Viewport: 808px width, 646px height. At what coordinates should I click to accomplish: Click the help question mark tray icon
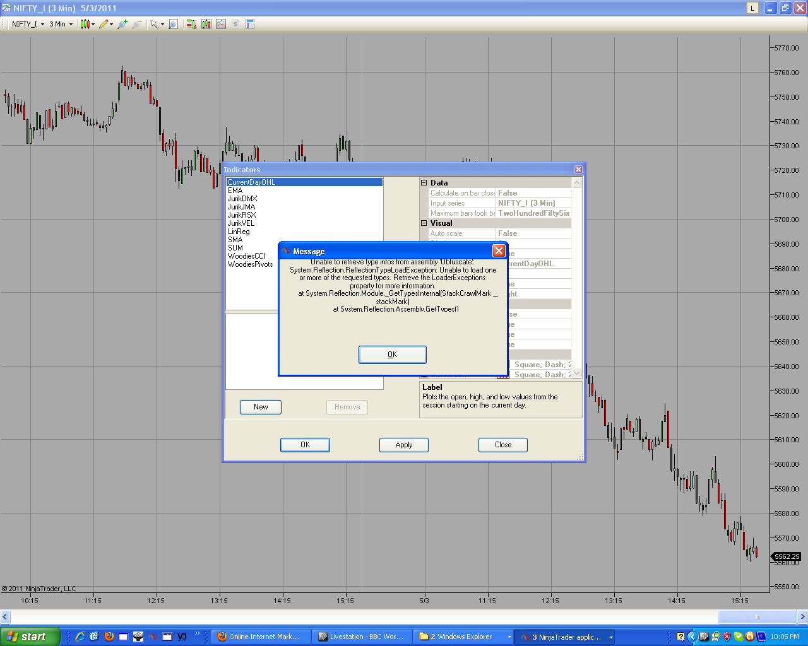tap(681, 637)
